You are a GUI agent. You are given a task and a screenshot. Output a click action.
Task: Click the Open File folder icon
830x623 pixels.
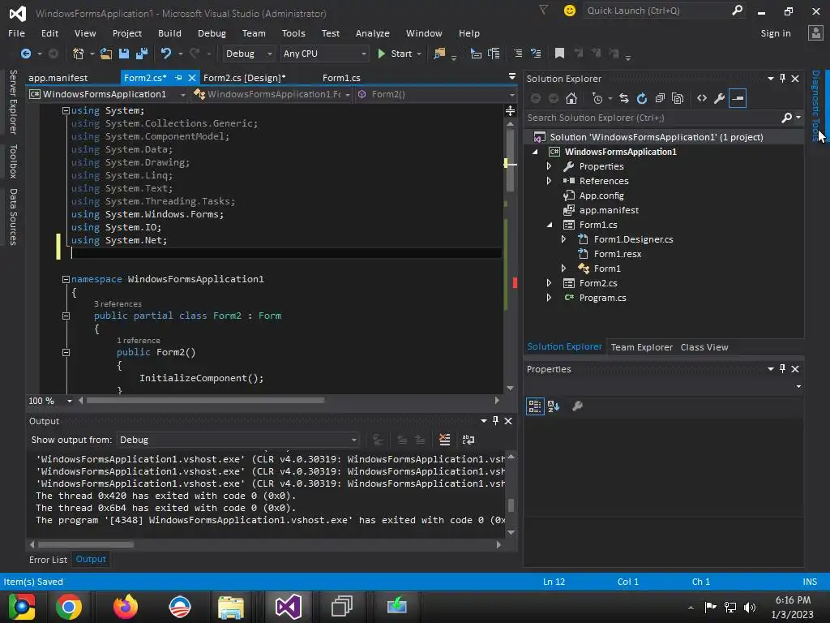(x=106, y=54)
